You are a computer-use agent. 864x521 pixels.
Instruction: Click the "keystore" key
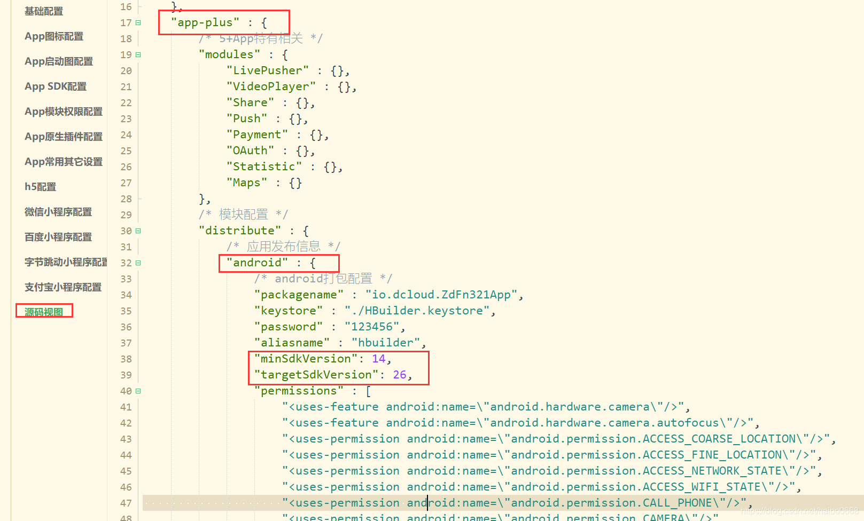point(289,311)
